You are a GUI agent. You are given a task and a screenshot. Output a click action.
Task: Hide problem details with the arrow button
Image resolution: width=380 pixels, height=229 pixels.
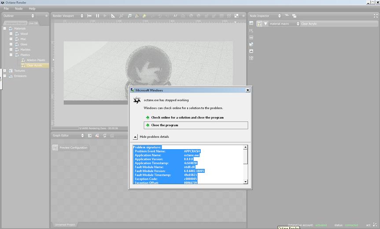click(x=135, y=137)
